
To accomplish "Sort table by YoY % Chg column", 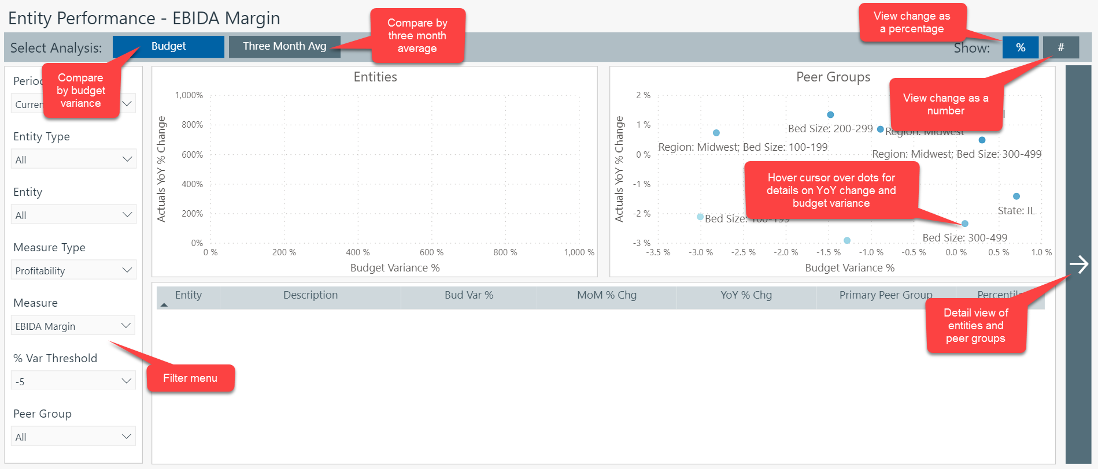I will 746,295.
